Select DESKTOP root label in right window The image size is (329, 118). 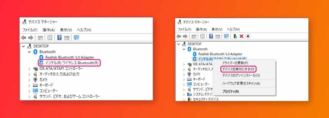coord(195,44)
